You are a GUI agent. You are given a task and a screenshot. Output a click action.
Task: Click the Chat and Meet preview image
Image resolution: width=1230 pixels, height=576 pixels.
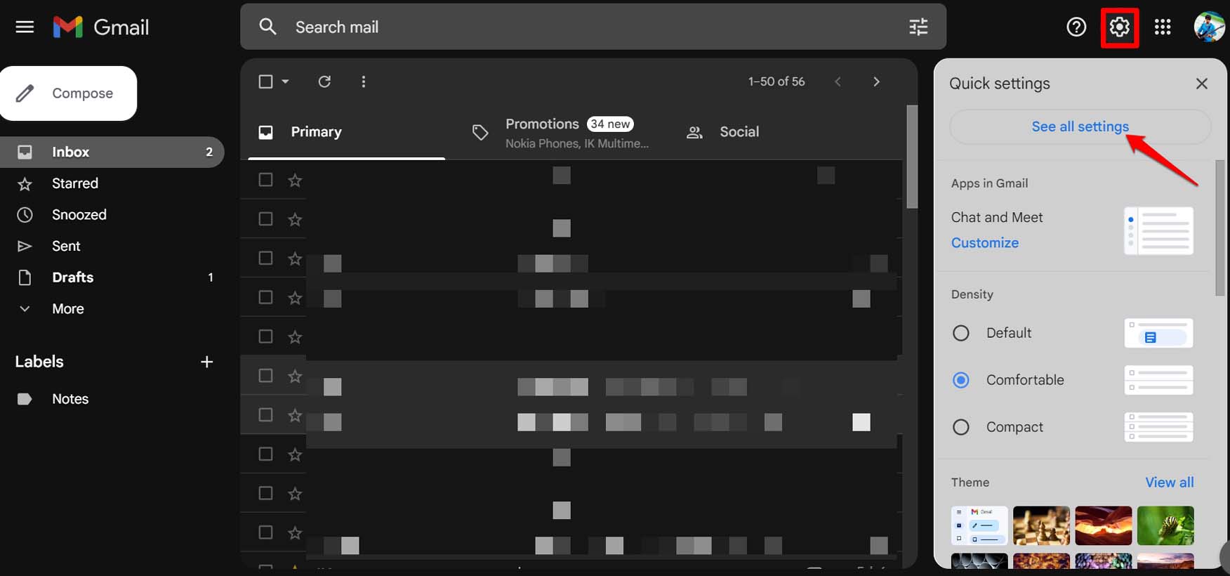pyautogui.click(x=1158, y=230)
